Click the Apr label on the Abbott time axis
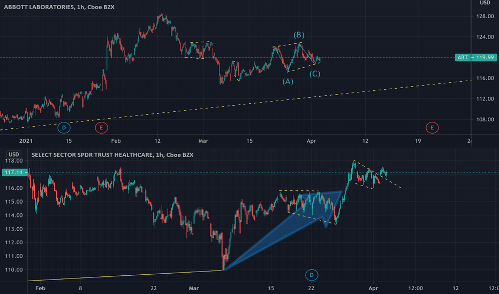Image resolution: width=499 pixels, height=294 pixels. [x=311, y=141]
